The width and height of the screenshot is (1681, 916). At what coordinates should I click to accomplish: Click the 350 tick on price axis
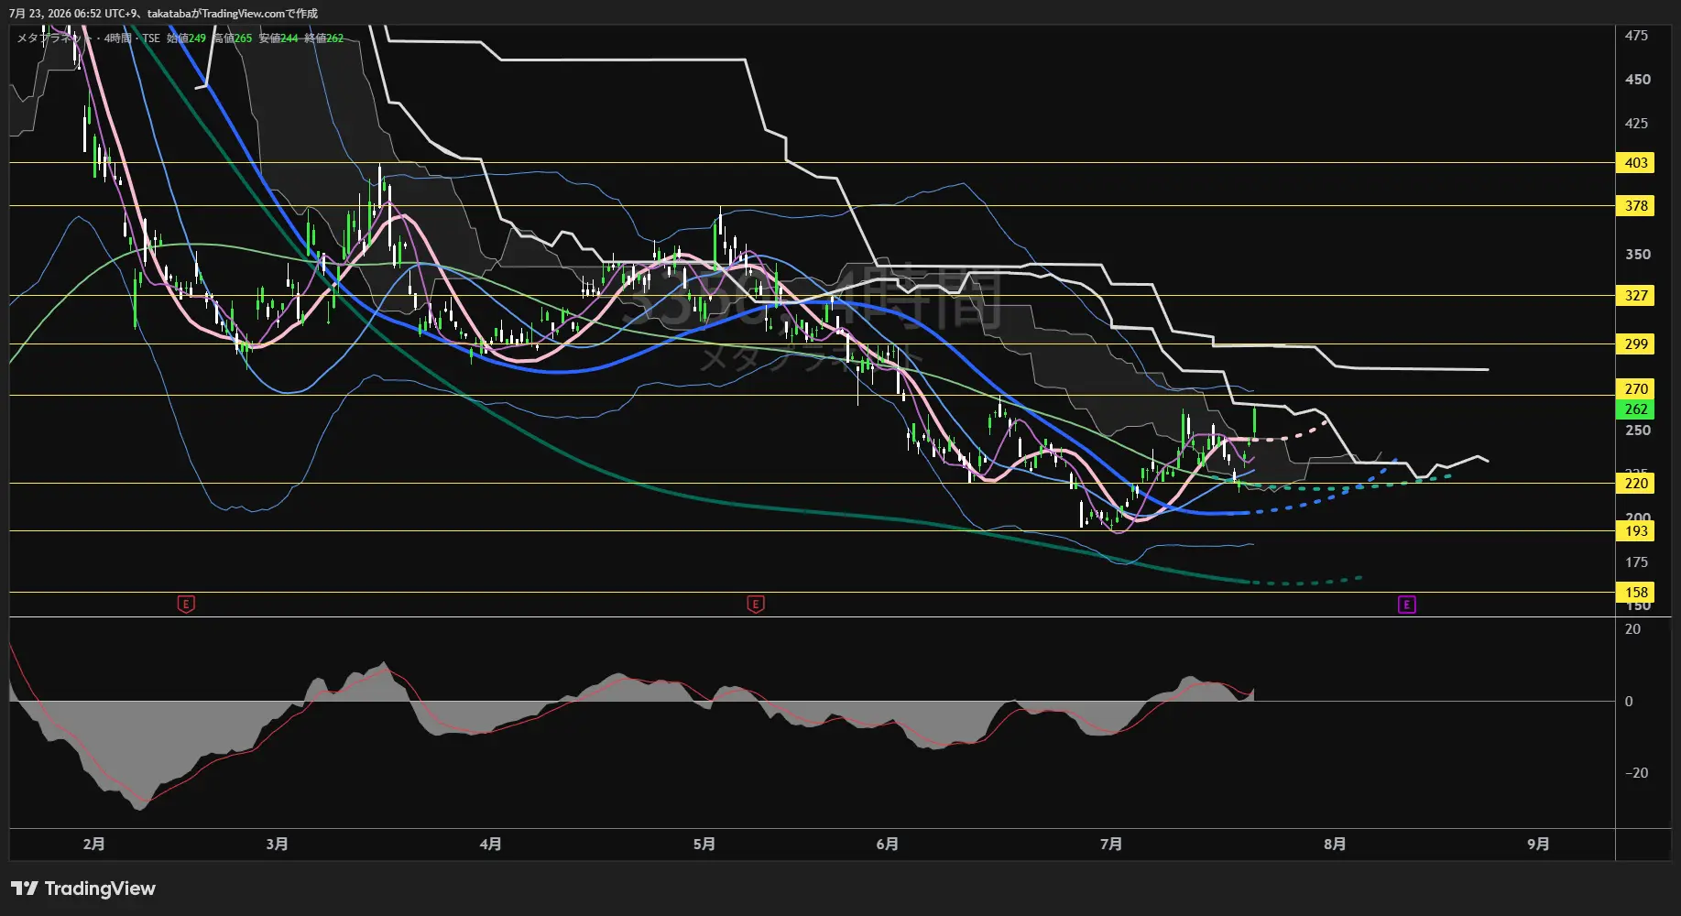[x=1637, y=255]
